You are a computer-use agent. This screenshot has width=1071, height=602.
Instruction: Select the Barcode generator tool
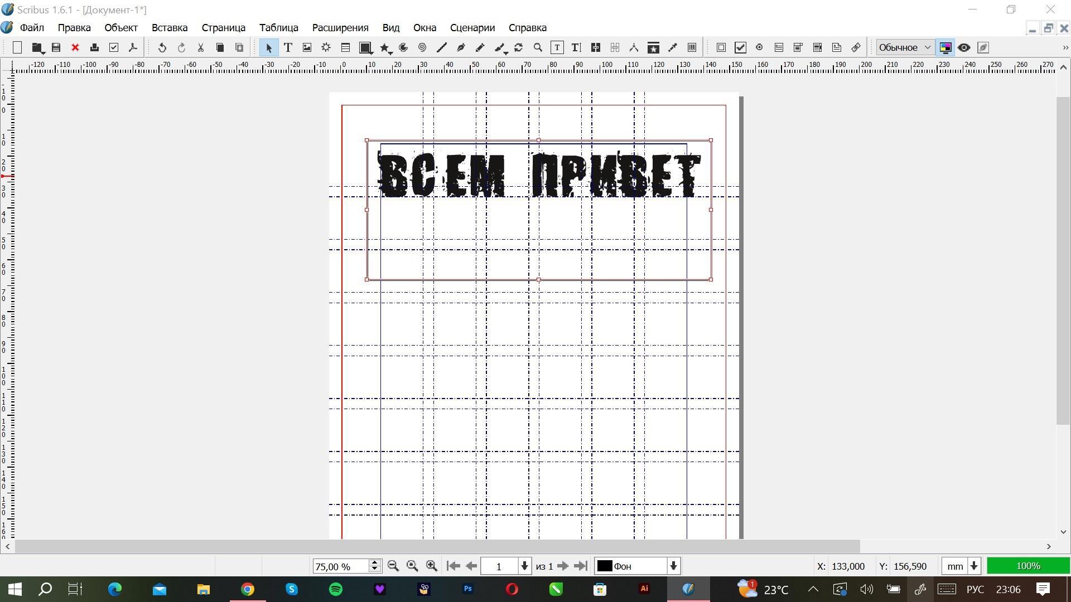[x=692, y=47]
